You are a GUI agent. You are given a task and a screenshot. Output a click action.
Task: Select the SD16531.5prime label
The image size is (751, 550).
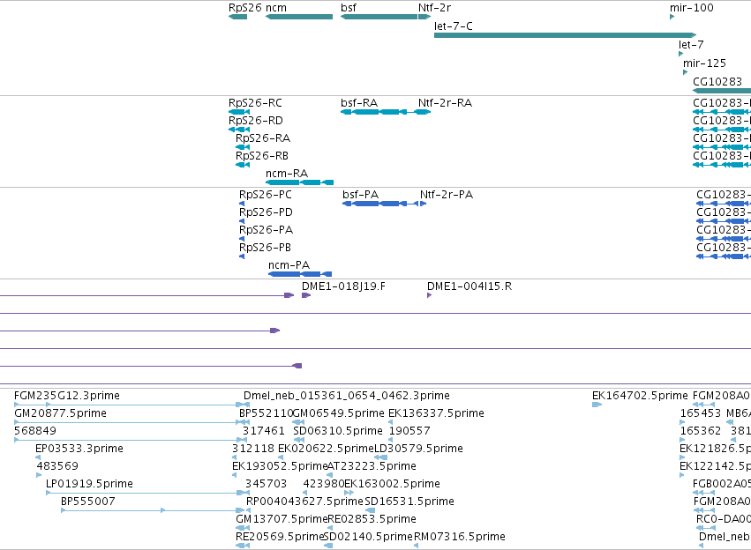(409, 502)
